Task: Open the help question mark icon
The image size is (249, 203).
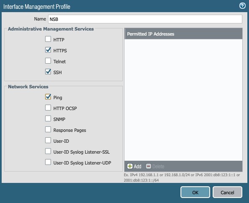Action: [x=242, y=6]
